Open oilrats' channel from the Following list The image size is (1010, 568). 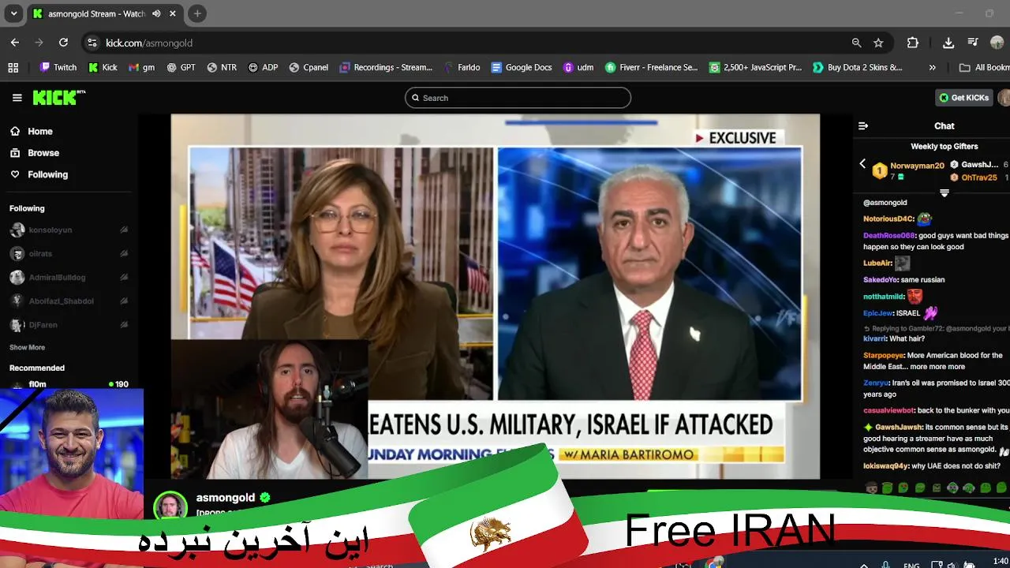[x=40, y=254]
